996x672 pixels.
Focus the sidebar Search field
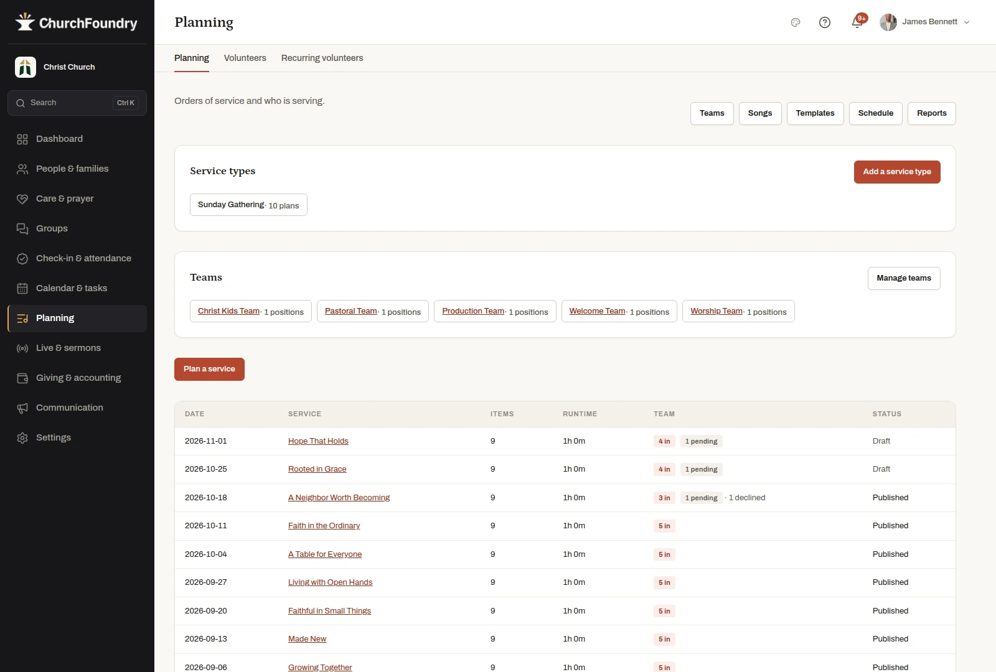point(77,103)
